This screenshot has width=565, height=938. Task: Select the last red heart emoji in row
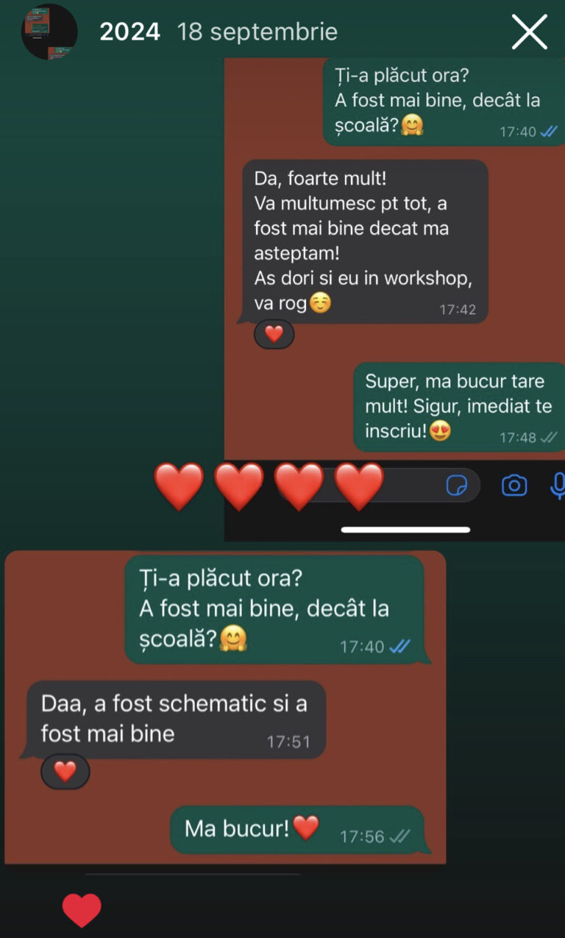tap(359, 487)
